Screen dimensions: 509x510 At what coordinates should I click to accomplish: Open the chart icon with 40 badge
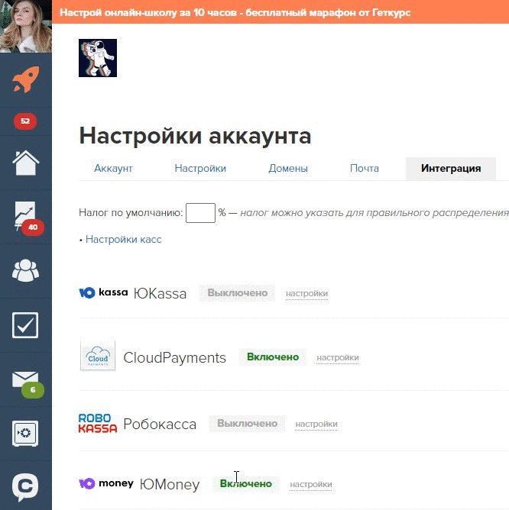[x=28, y=217]
